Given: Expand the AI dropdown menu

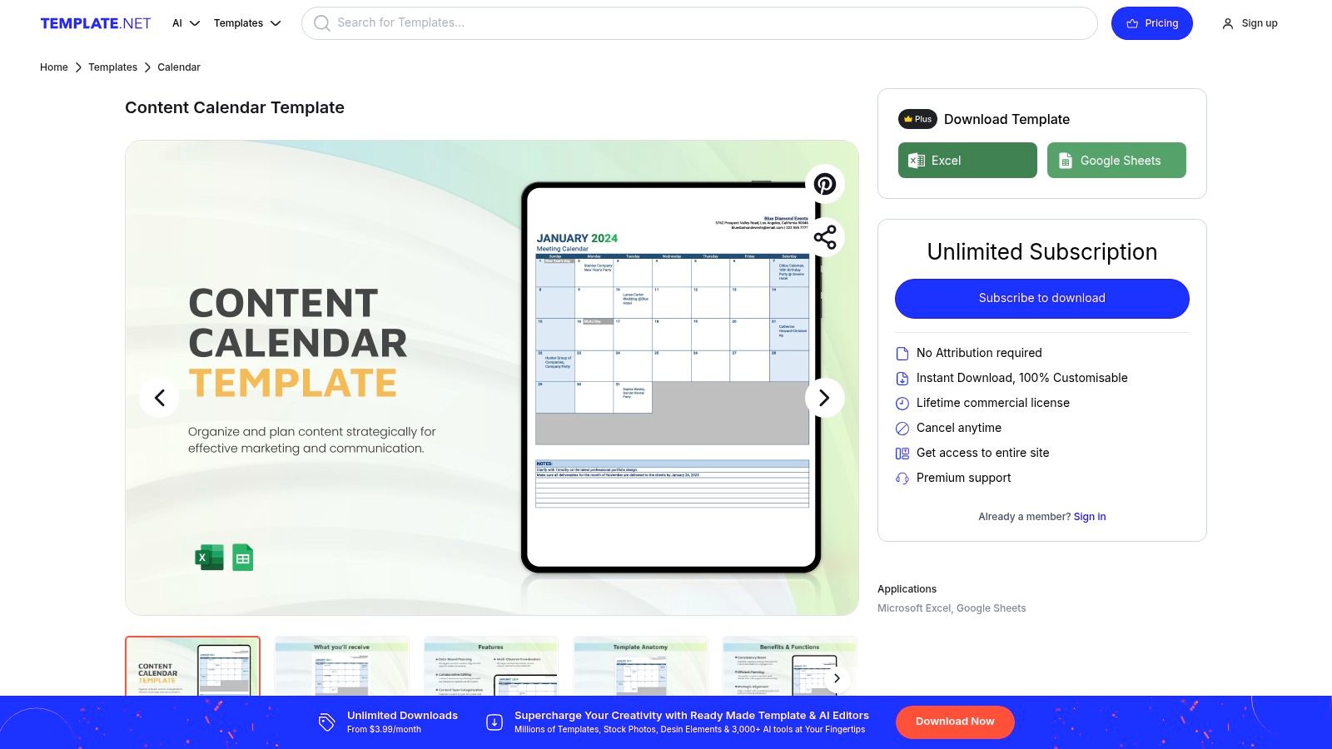Looking at the screenshot, I should (183, 23).
